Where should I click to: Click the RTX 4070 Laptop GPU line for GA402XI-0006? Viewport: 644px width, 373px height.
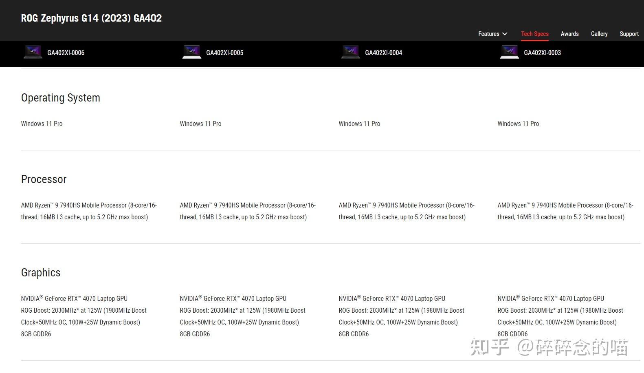[x=75, y=298]
